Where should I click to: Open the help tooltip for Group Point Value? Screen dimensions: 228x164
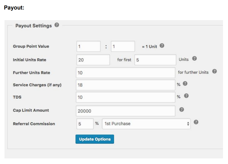[162, 46]
